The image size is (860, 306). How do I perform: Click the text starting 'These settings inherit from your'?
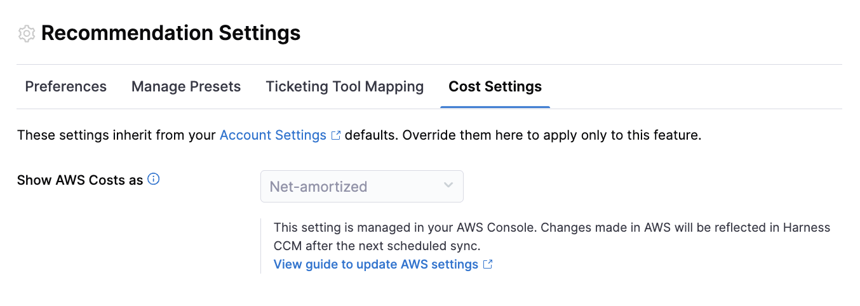(x=116, y=135)
